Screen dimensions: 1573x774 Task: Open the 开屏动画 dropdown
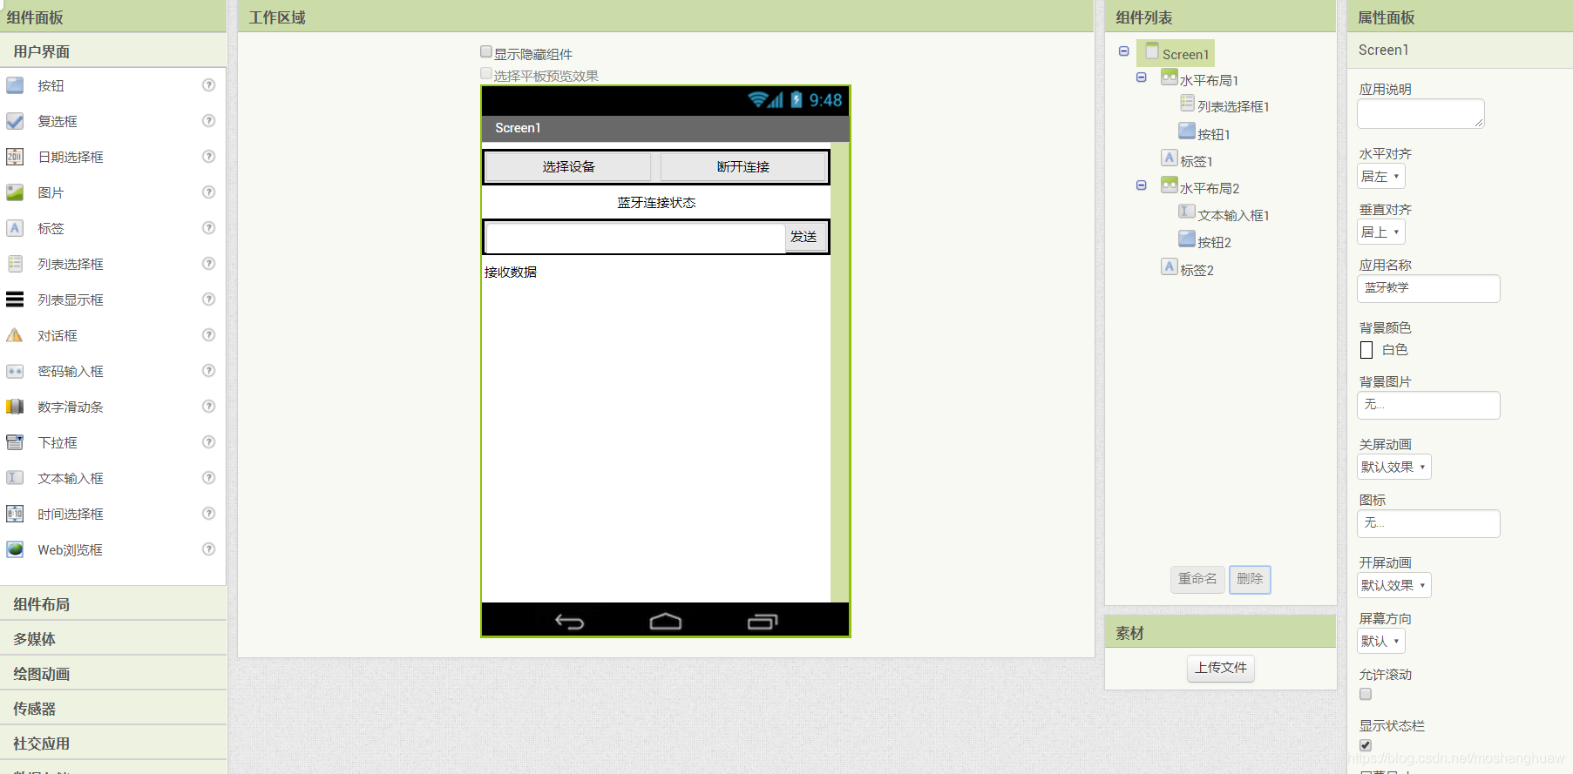(x=1394, y=586)
